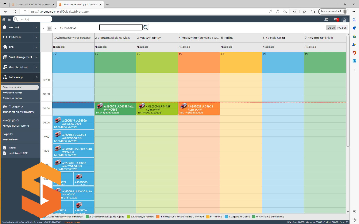This screenshot has height=224, width=359.
Task: Open the user profile icon
Action: pyautogui.click(x=345, y=20)
